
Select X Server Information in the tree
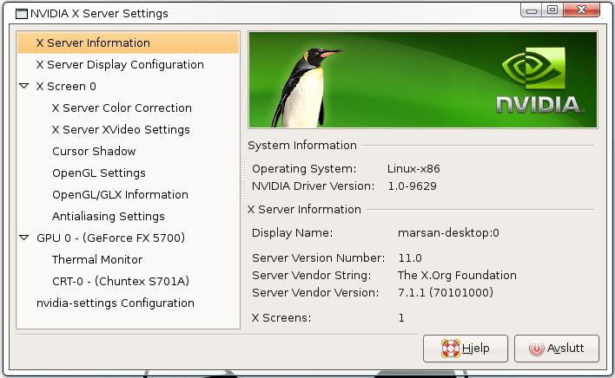click(x=128, y=42)
